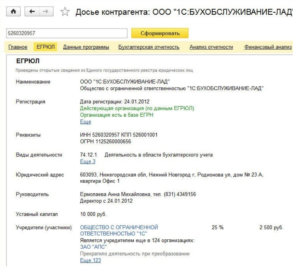Image resolution: width=293 pixels, height=267 pixels.
Task: Click the forward arrow navigation button
Action: (46, 12)
